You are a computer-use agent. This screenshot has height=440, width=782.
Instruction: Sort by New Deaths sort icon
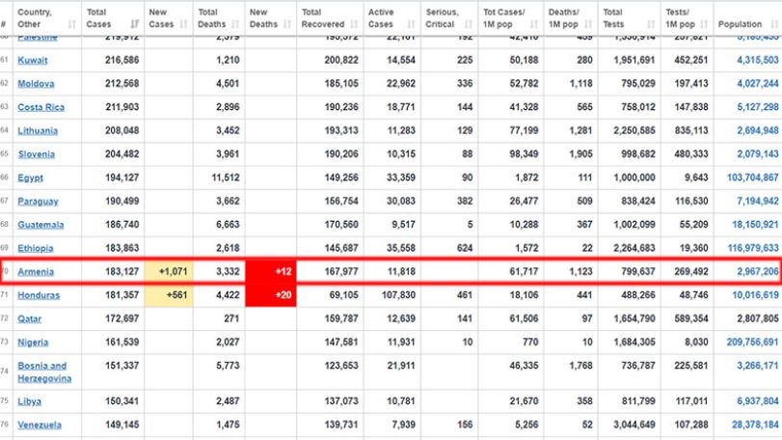286,24
